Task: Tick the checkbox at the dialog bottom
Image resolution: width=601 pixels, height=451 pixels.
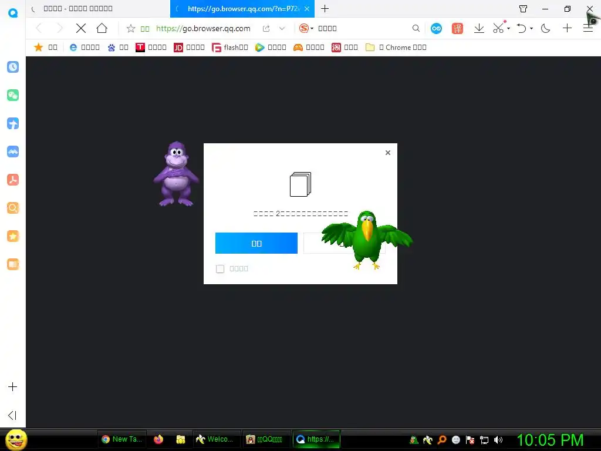Action: click(x=220, y=269)
